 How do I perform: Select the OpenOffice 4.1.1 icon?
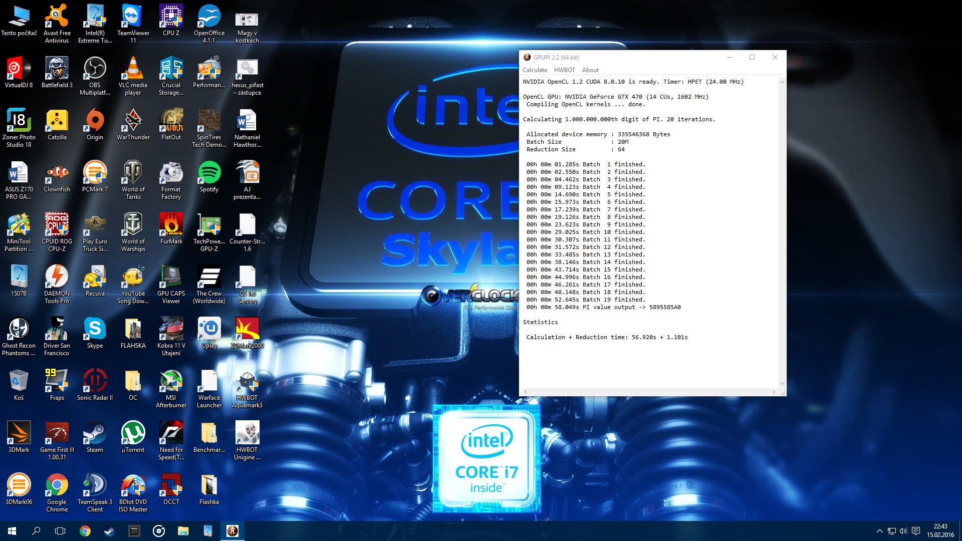[209, 24]
